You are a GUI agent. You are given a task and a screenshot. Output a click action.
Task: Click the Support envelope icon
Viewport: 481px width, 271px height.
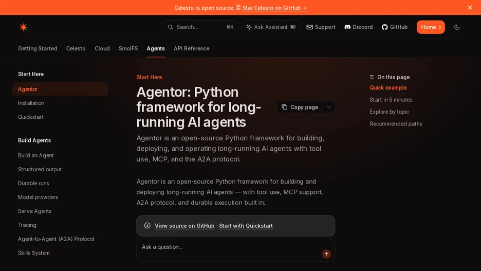coord(309,27)
